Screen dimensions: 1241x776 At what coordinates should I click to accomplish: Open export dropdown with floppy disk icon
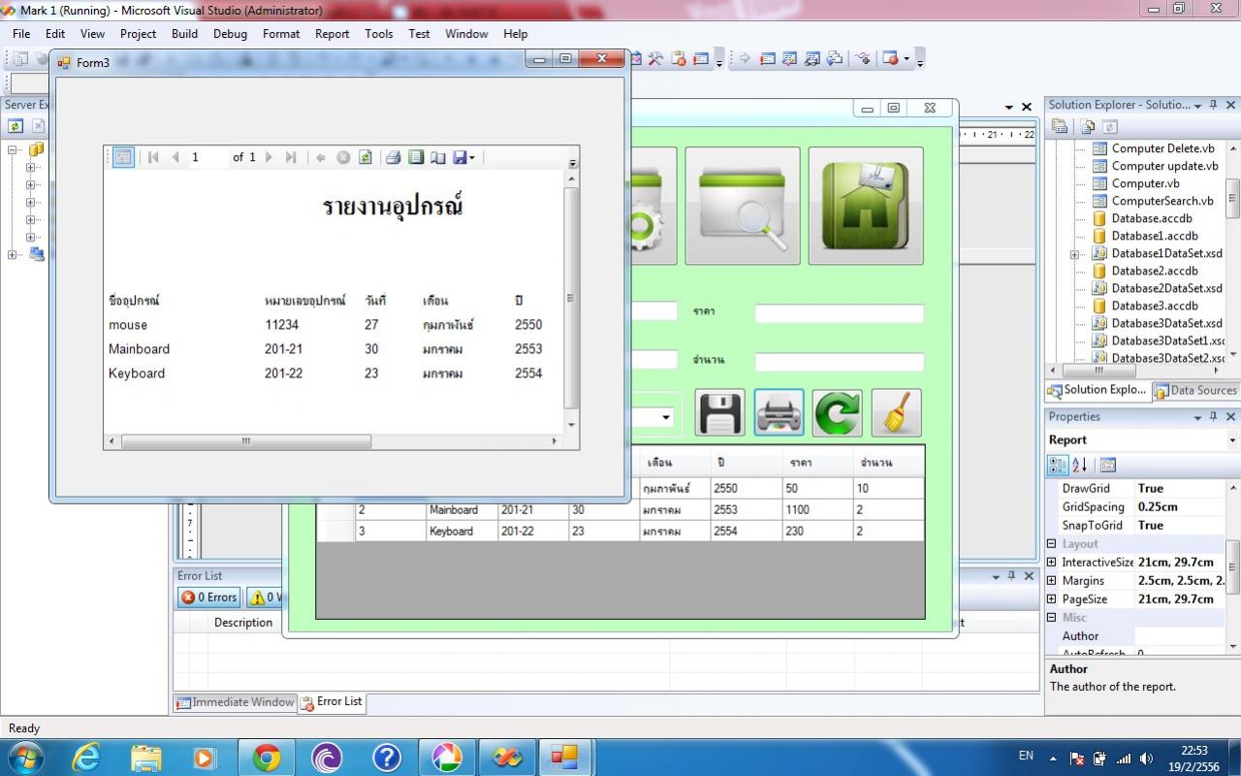(x=464, y=157)
